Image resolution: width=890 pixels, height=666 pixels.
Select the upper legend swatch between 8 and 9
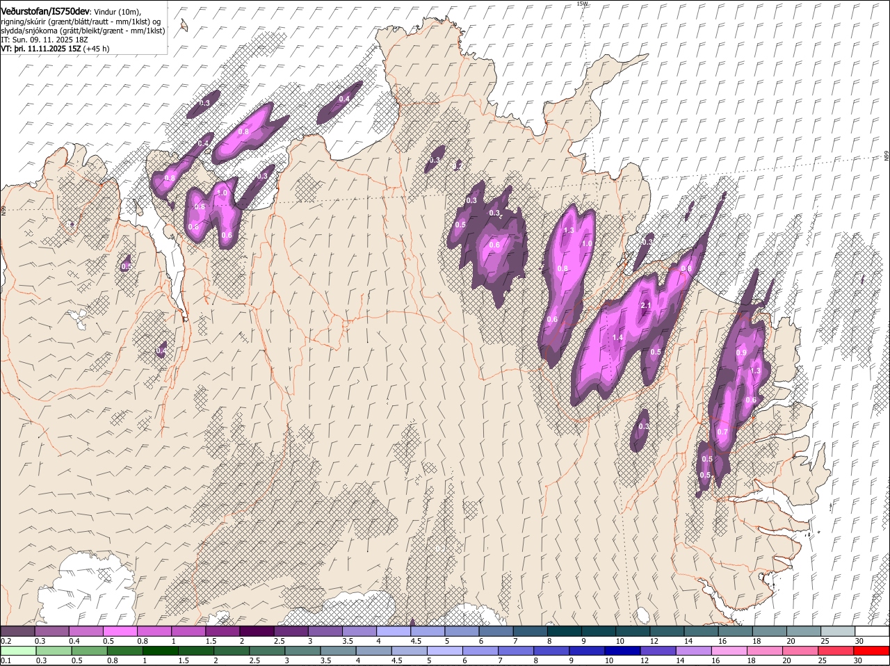pos(565,631)
